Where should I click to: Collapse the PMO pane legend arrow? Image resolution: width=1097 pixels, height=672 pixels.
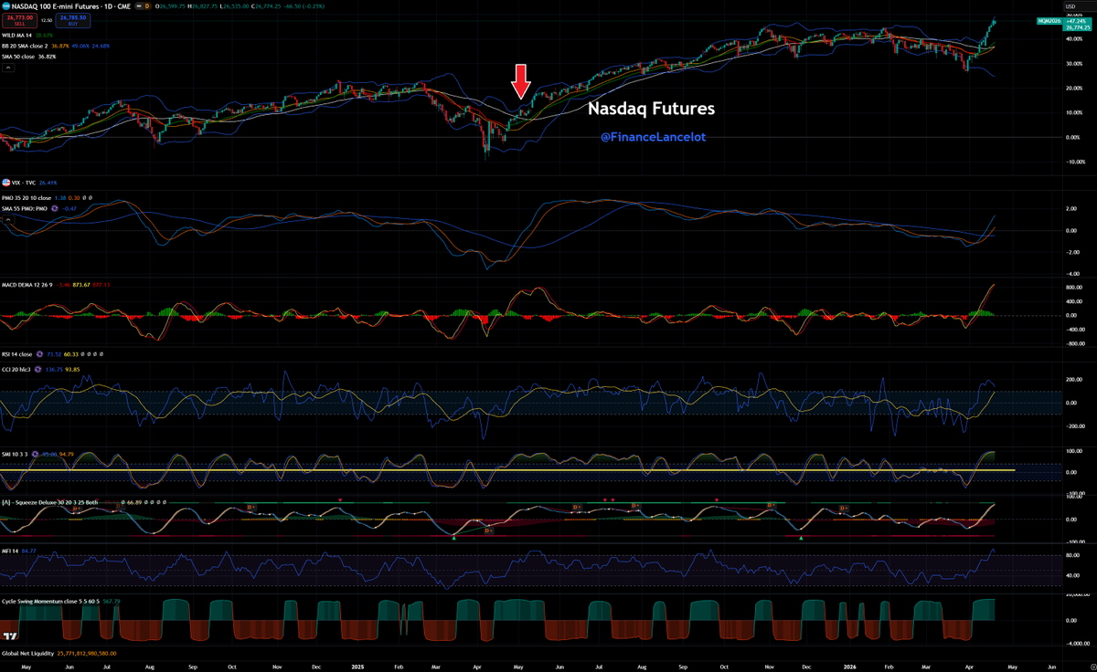pos(8,220)
